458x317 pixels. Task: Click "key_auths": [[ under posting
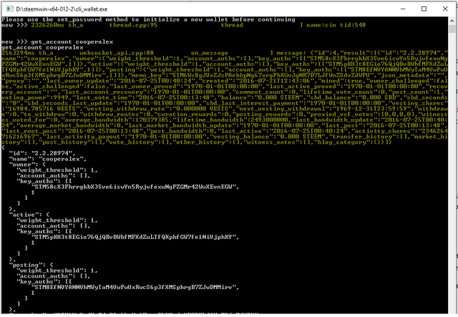click(44, 282)
